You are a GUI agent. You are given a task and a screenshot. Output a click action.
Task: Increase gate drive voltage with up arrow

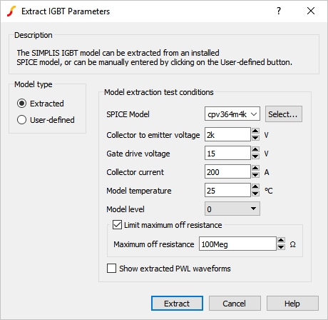tap(255, 149)
